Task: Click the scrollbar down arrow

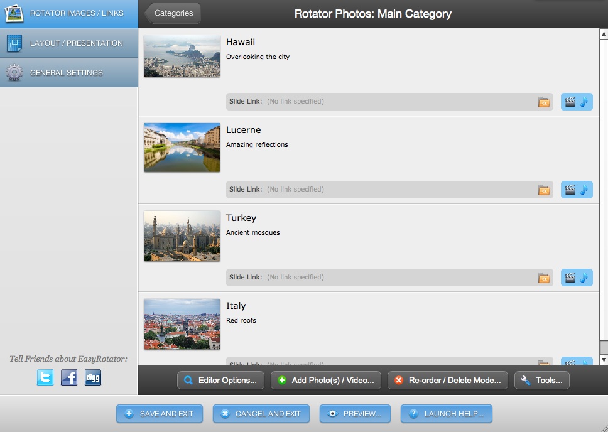Action: (604, 360)
